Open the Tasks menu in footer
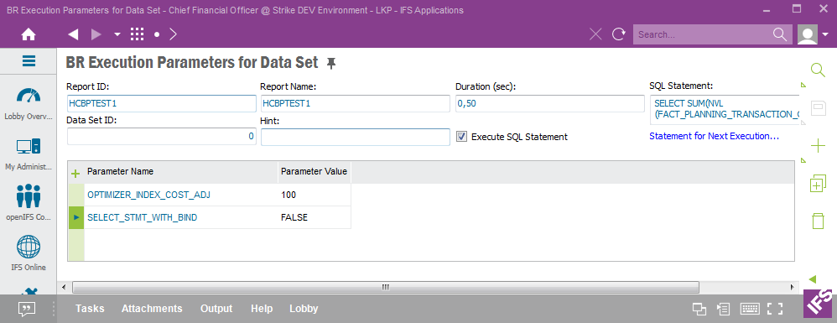The height and width of the screenshot is (323, 837). click(90, 309)
